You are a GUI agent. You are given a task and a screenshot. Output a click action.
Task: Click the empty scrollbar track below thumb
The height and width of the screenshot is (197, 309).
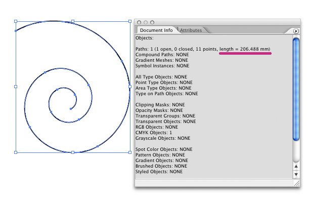click(296, 151)
